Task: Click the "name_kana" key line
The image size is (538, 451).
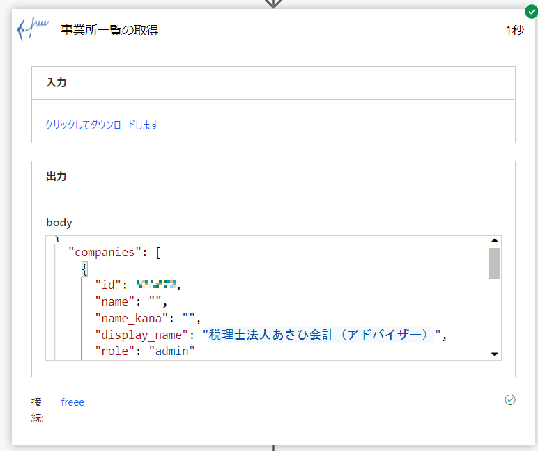Action: 148,318
